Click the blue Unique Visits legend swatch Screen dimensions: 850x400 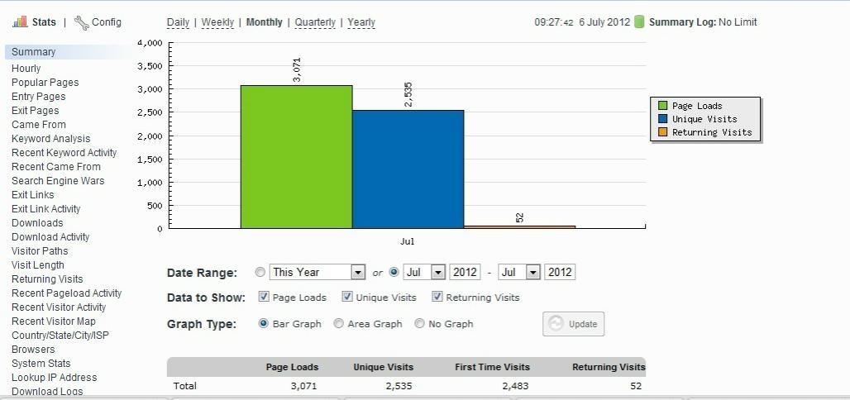point(662,119)
